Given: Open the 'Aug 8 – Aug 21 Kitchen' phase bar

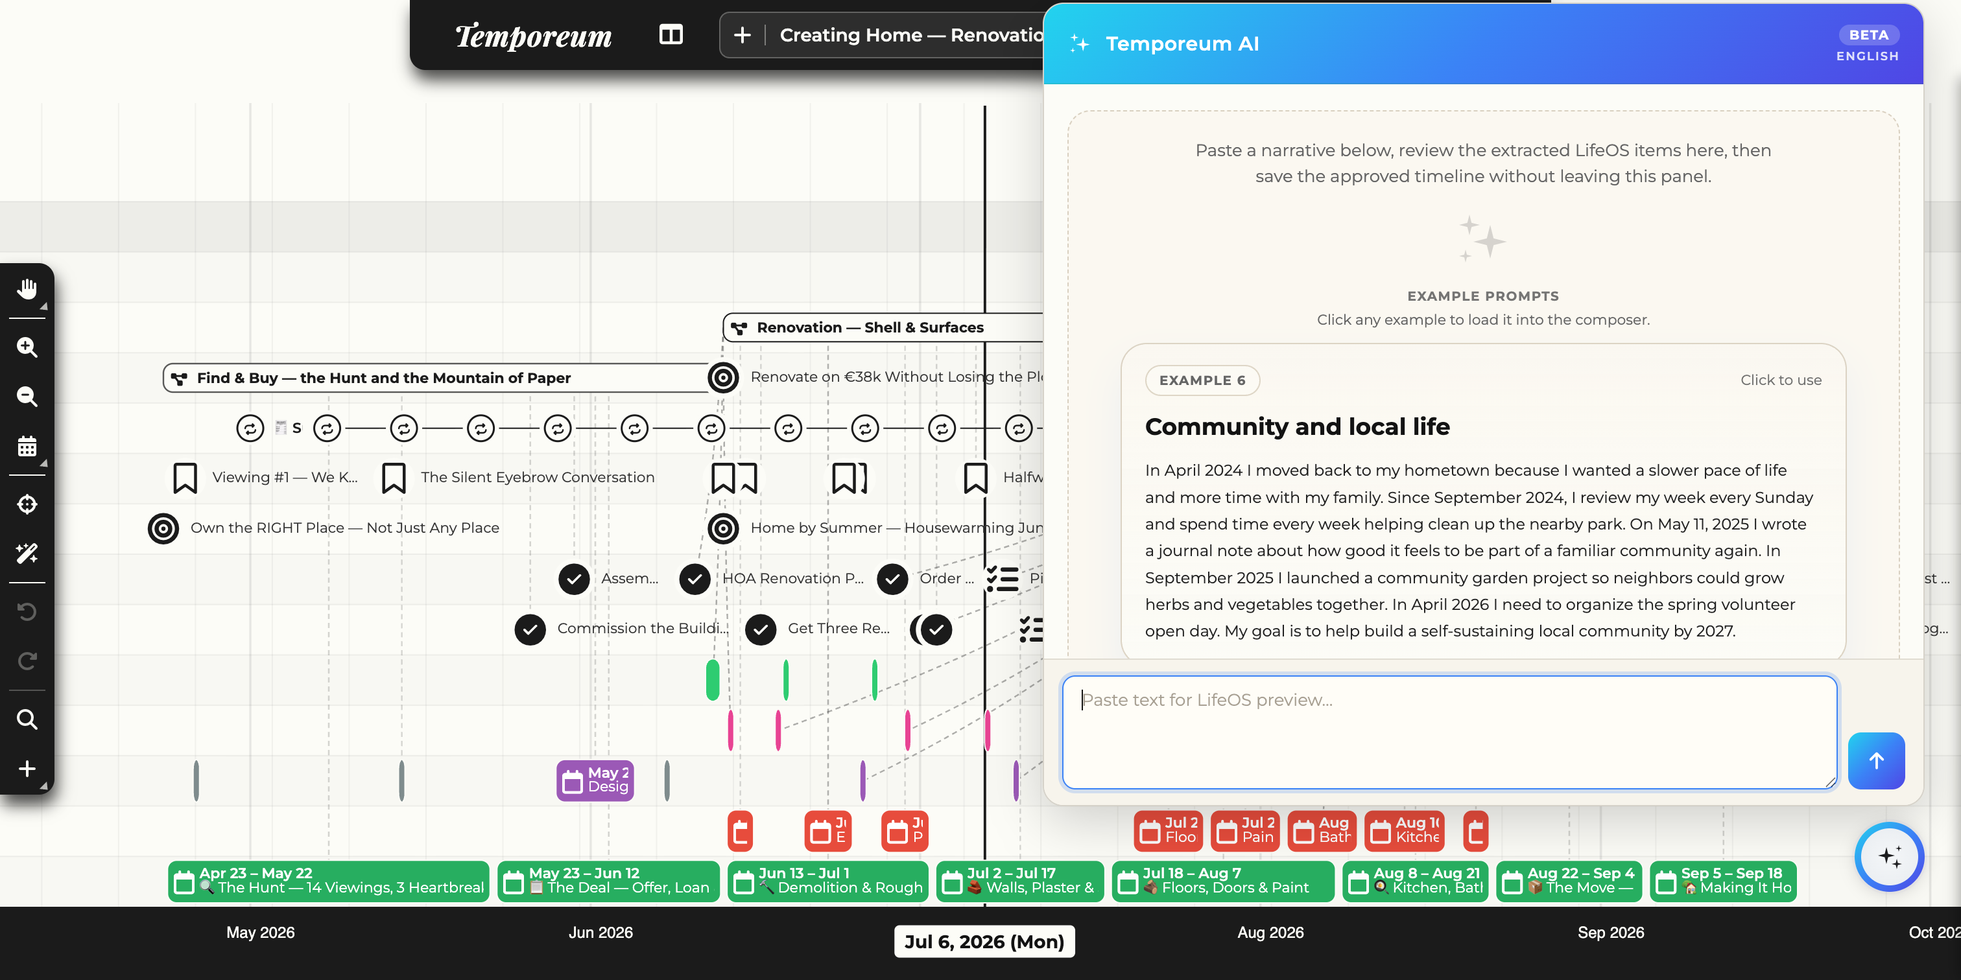Looking at the screenshot, I should point(1415,881).
